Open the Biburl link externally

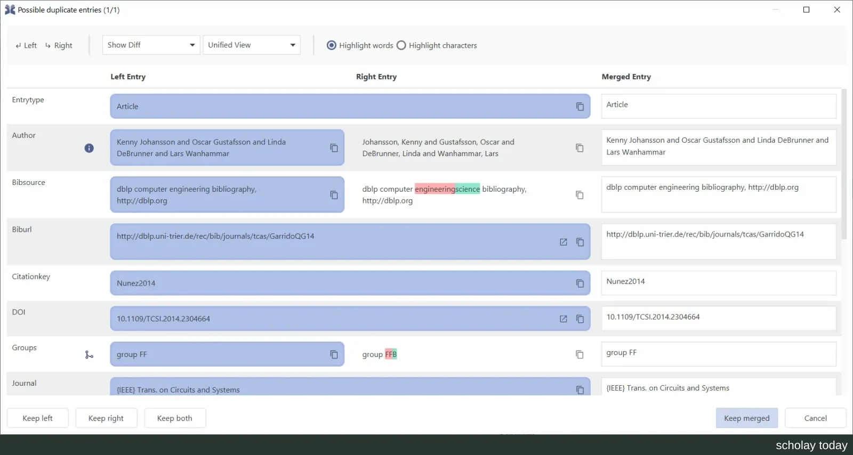pyautogui.click(x=563, y=242)
